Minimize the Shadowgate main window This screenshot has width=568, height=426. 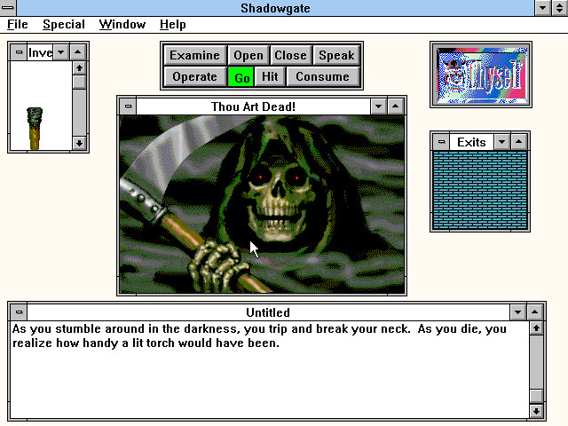(542, 8)
